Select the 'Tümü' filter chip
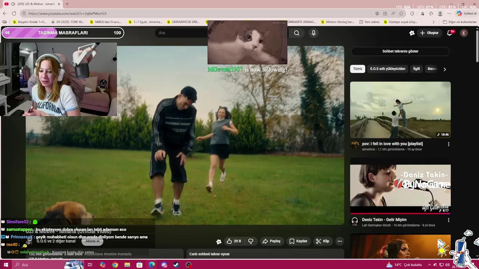This screenshot has width=479, height=269. (x=358, y=69)
